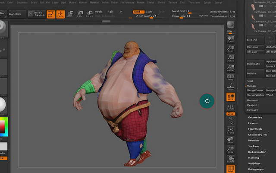The width and height of the screenshot is (276, 173).
Task: Select the Rotate transform tool in top shelf
Action: coord(89,14)
